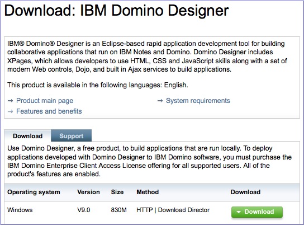Switch to the Support tab

point(72,135)
